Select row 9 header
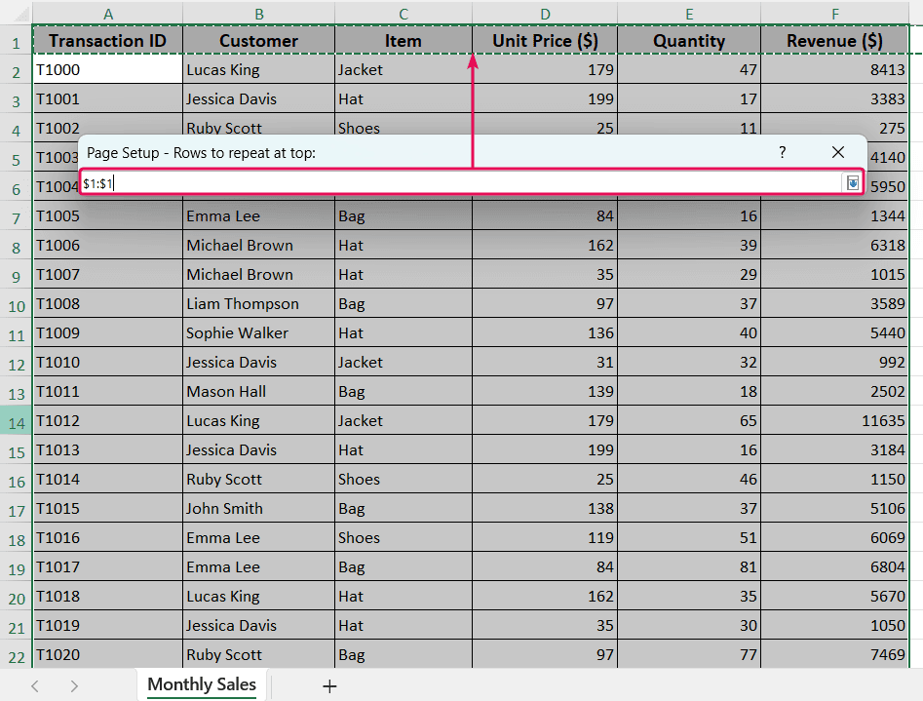Viewport: 923px width, 701px height. (16, 276)
